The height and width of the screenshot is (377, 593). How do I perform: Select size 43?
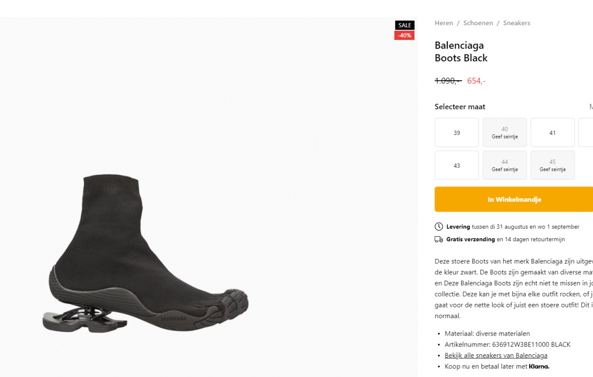pos(457,165)
